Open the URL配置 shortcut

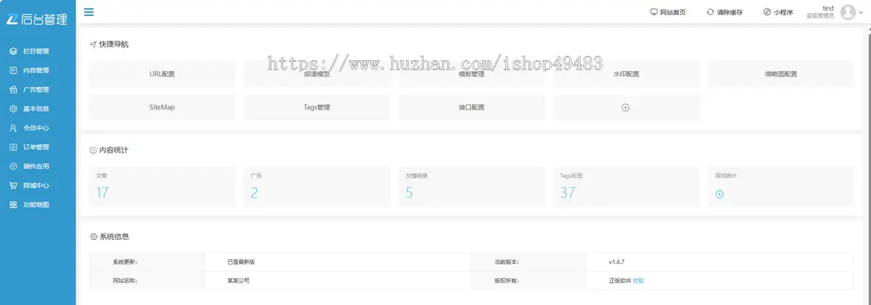point(162,74)
